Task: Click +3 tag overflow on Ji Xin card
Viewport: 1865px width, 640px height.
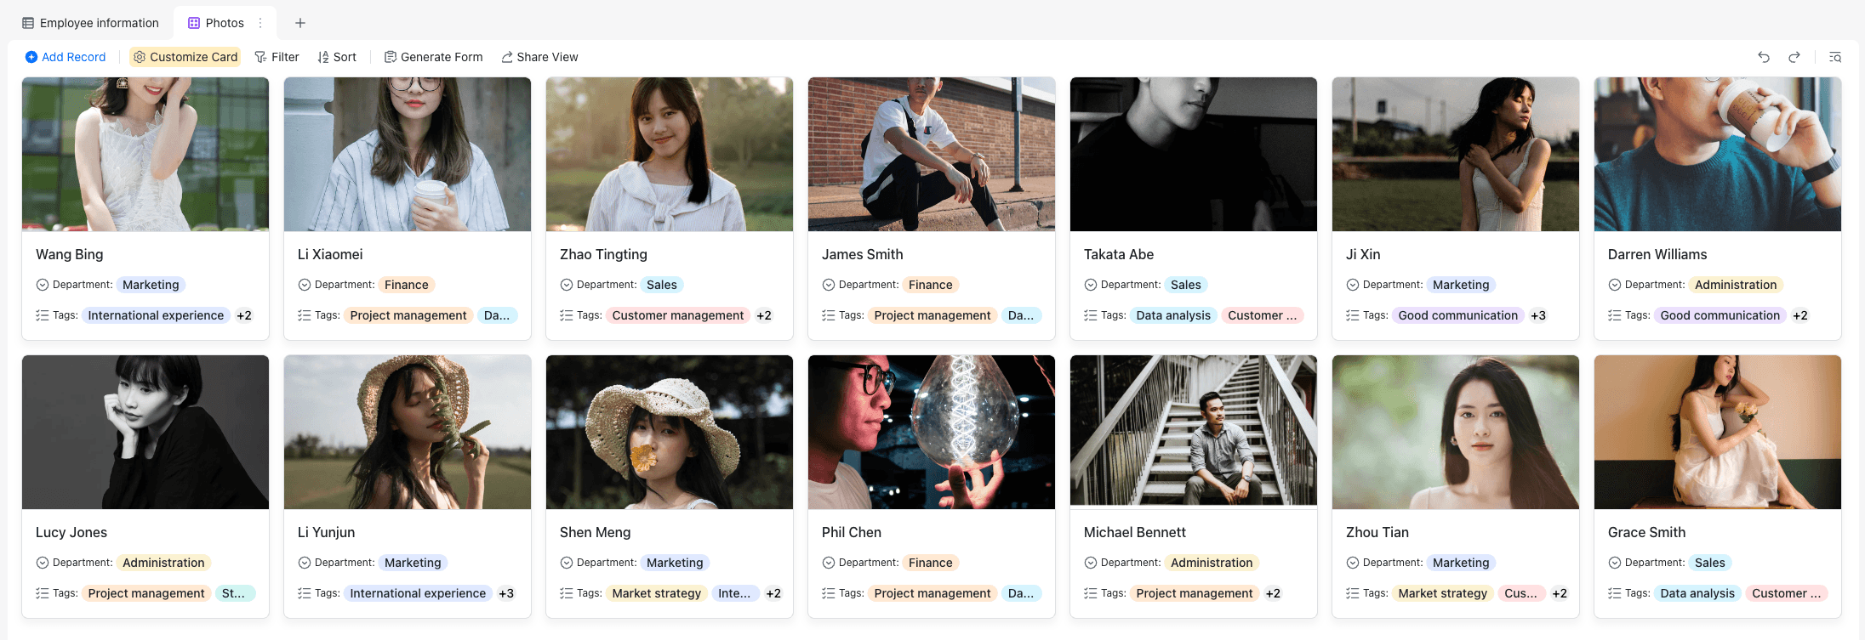Action: pos(1538,315)
